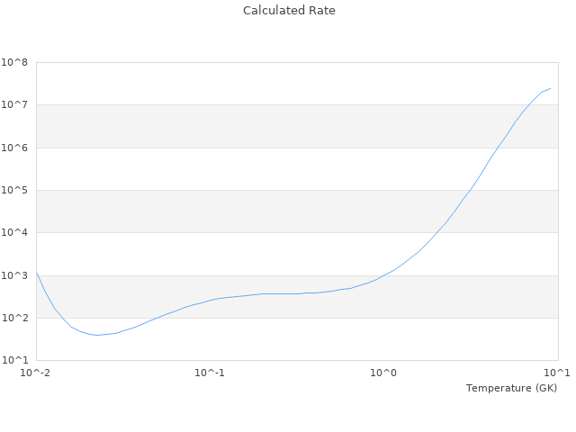Click the lowest point of the blue curve
This screenshot has width=576, height=432.
(98, 335)
